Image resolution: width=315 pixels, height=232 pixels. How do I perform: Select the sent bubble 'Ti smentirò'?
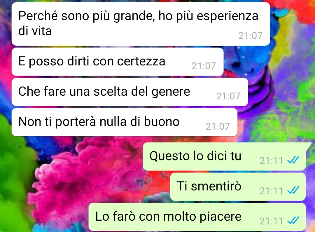pos(238,187)
